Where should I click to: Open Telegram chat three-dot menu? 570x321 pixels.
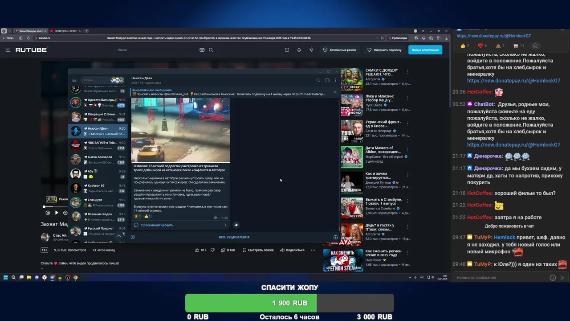tap(335, 80)
